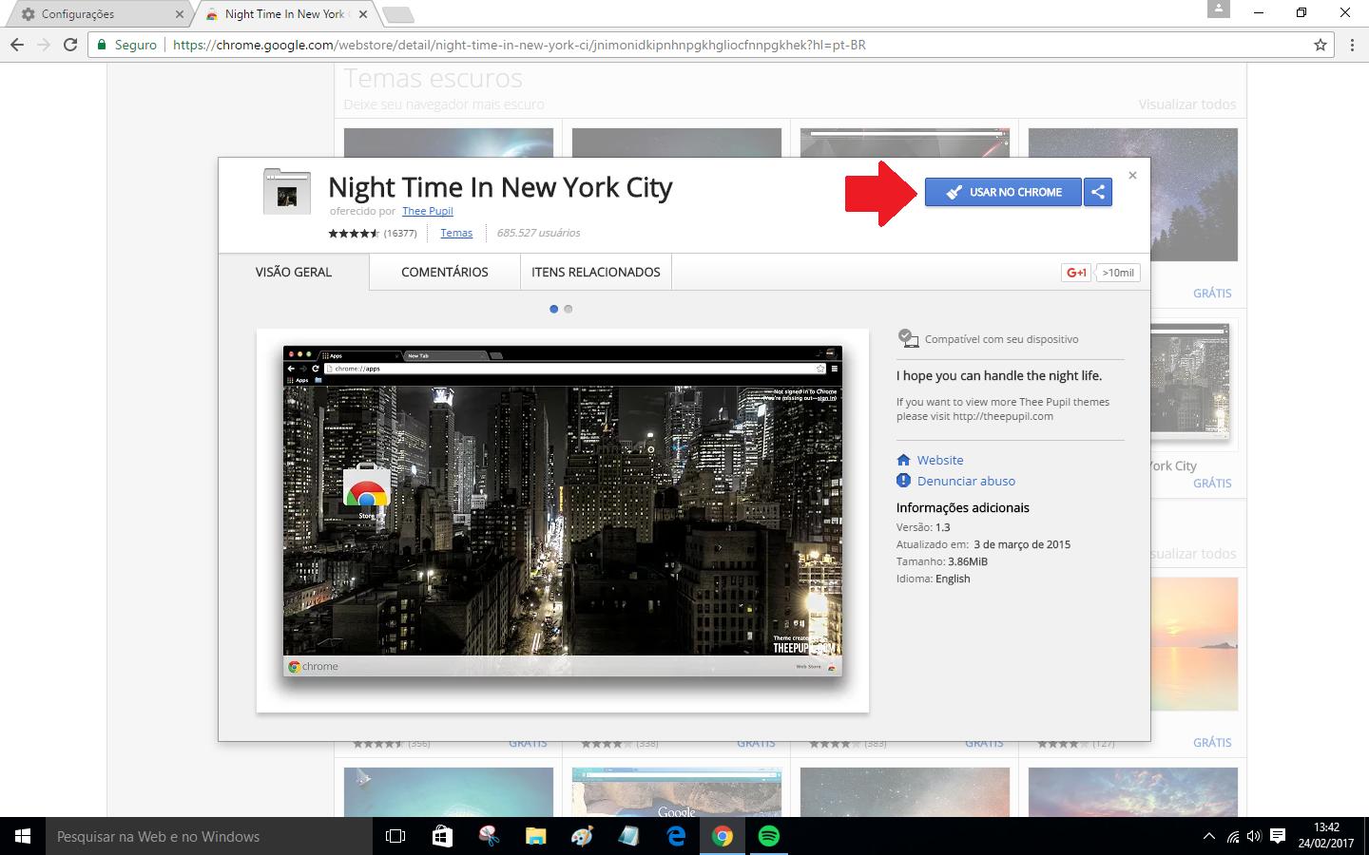Open Spotify from the taskbar
1369x855 pixels.
pos(768,836)
